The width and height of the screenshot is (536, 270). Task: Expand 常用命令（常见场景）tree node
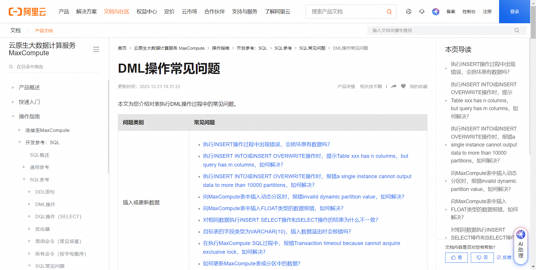[x=29, y=241]
